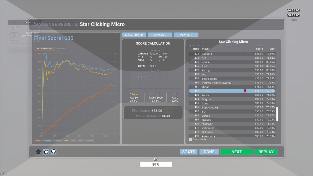Select Percy Jackson #RawInput leaderboard row
Image resolution: width=313 pixels, height=176 pixels.
click(232, 83)
